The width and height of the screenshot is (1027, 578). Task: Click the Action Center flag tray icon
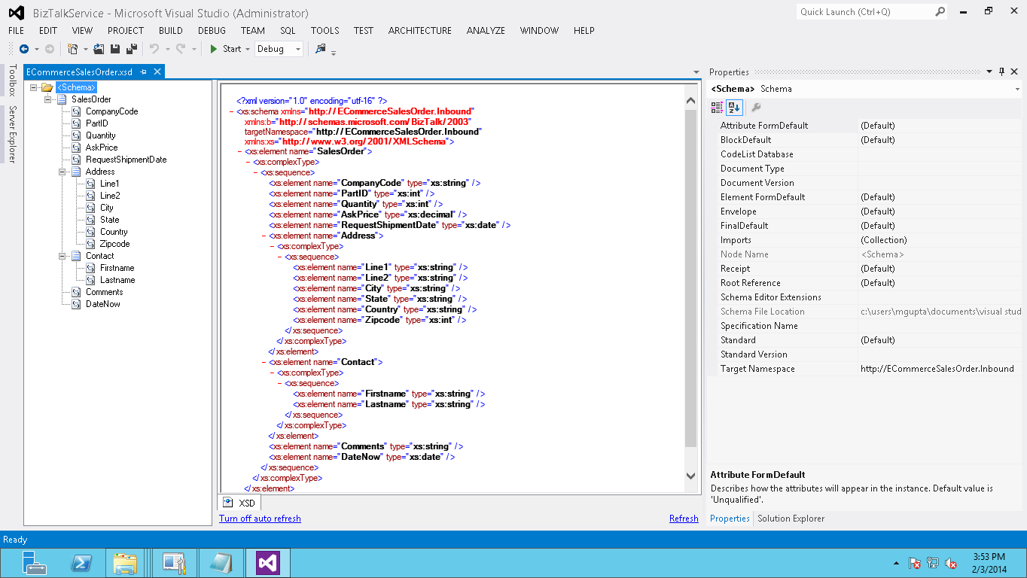click(915, 563)
